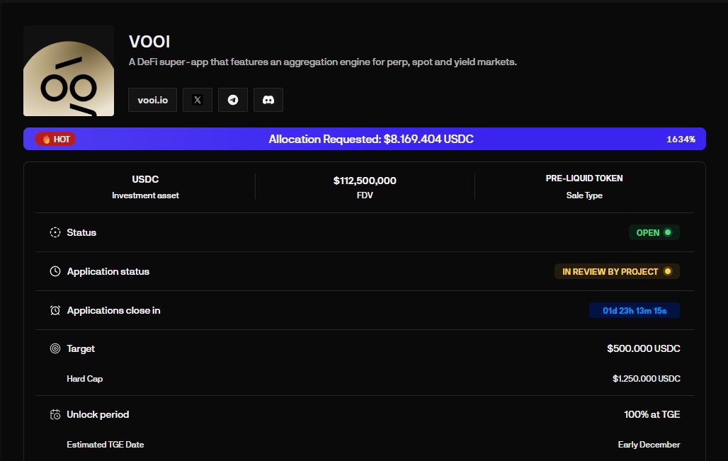Open the X (Twitter) social link

coord(198,100)
